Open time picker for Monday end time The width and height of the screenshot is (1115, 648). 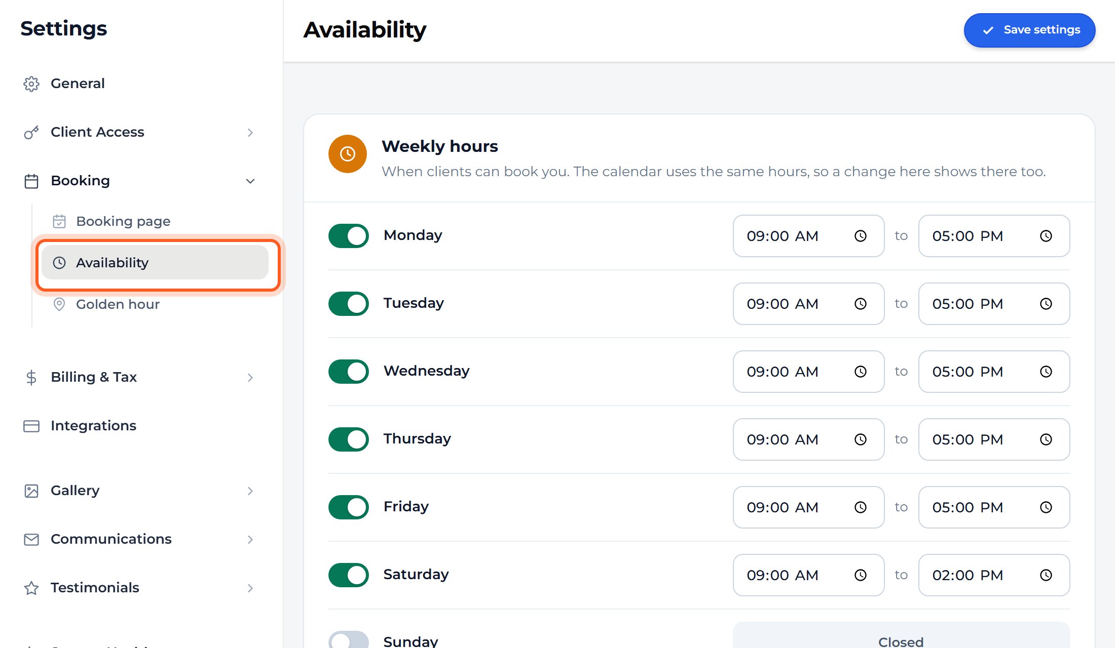[1046, 236]
